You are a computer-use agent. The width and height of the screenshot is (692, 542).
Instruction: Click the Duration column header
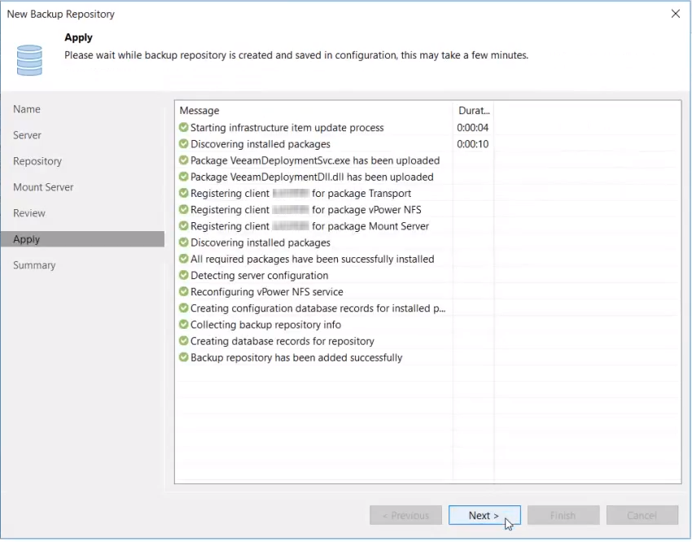pos(474,111)
